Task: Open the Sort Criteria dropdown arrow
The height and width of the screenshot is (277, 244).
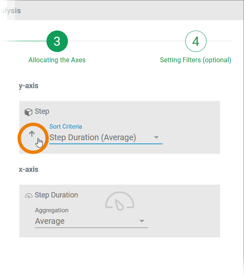Action: [x=156, y=137]
